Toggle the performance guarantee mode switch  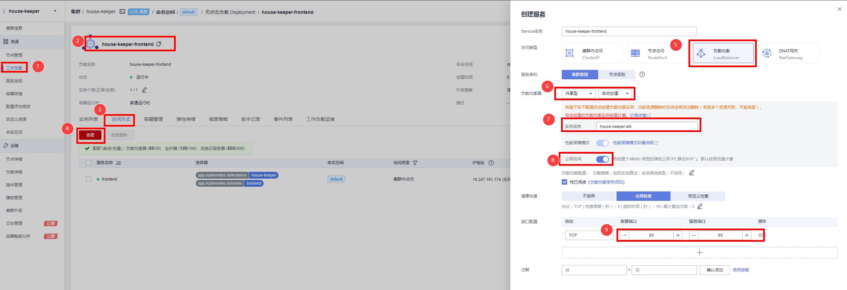pyautogui.click(x=602, y=143)
